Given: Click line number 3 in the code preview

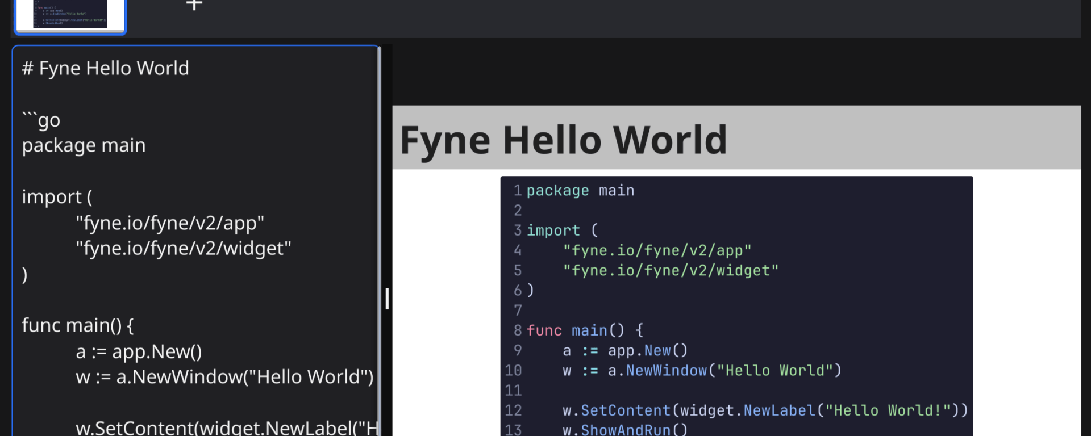Looking at the screenshot, I should 518,230.
